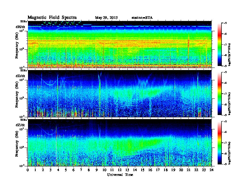Click the "32Hz" tick label of dZ/dt panel
252x195 pixels.
pyautogui.click(x=23, y=120)
